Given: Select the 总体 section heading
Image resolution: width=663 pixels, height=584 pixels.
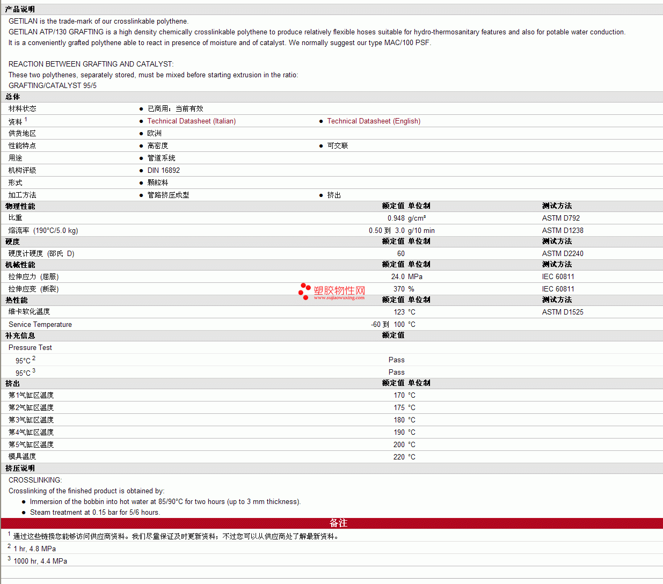Looking at the screenshot, I should click(13, 97).
